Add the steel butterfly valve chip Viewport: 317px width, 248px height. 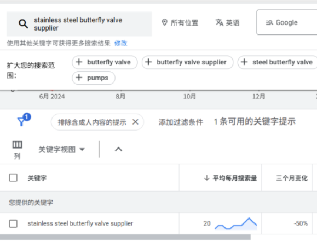[278, 62]
